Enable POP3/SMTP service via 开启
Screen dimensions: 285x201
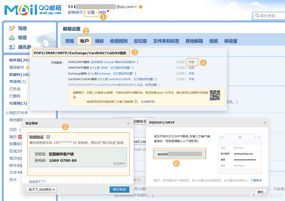pyautogui.click(x=191, y=62)
